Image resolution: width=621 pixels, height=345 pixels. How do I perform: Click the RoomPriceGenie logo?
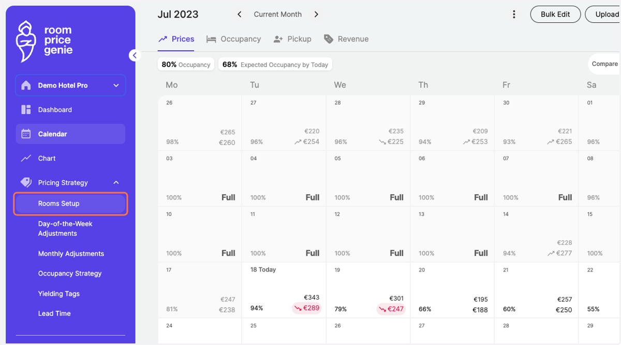tap(45, 41)
